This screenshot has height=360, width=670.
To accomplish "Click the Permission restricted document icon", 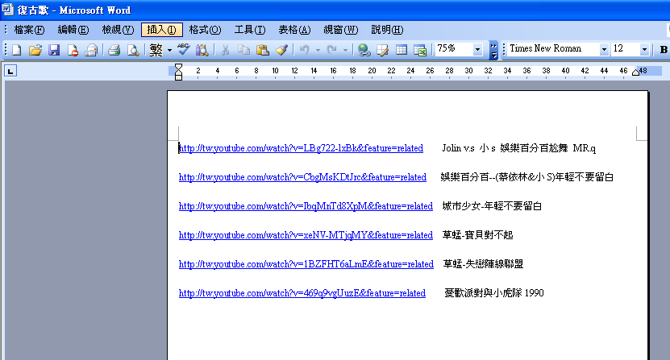I will coord(73,50).
